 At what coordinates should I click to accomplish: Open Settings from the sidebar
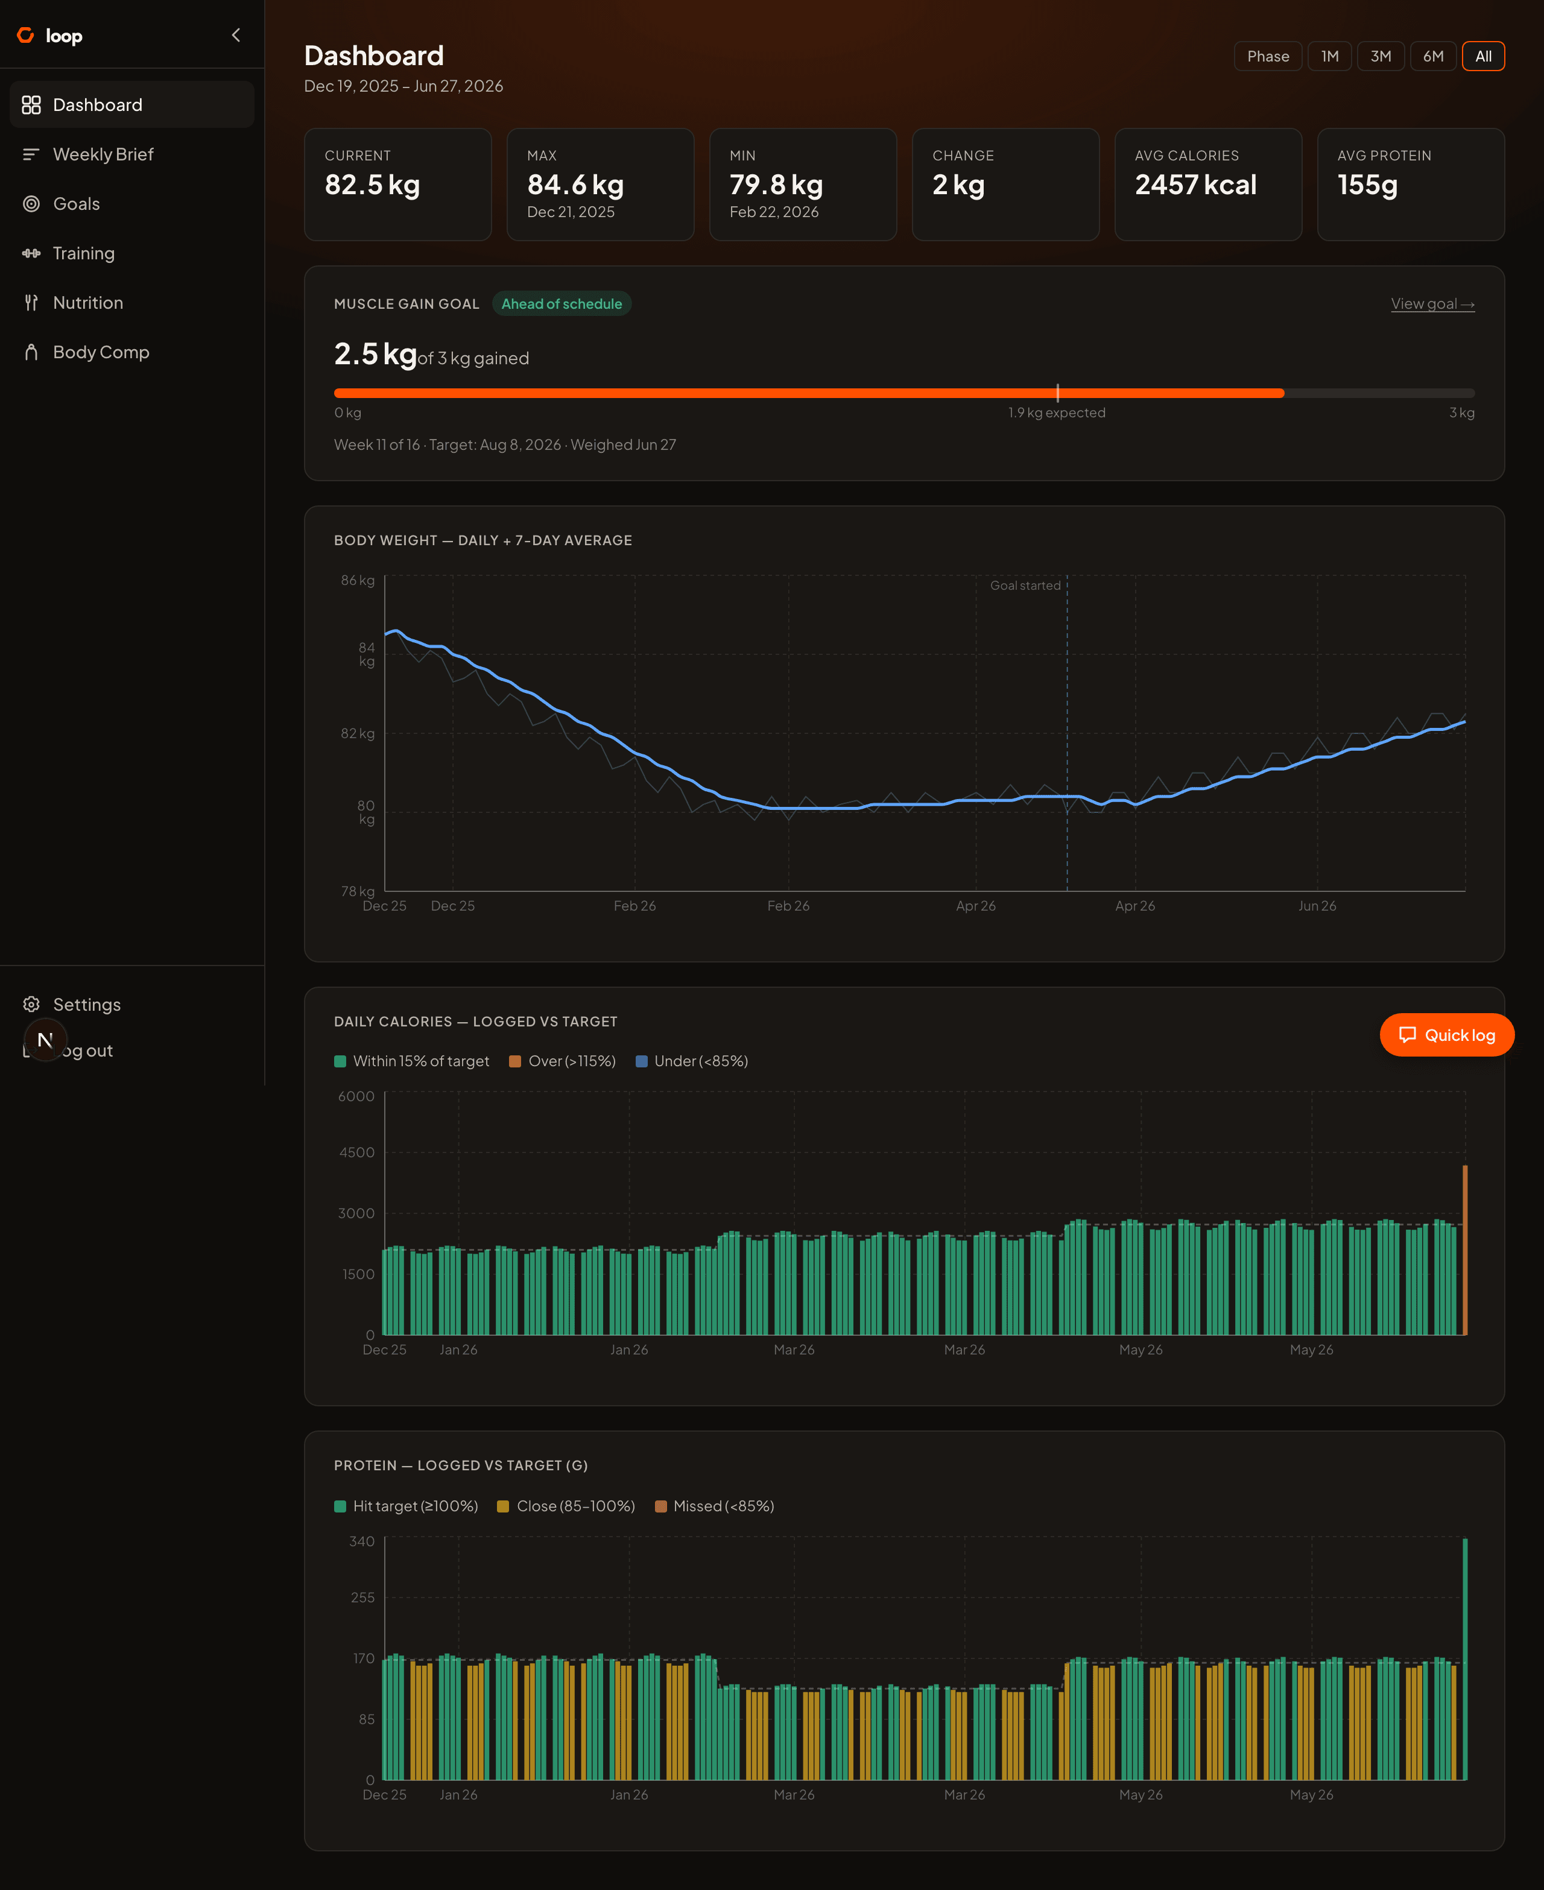[x=131, y=1004]
